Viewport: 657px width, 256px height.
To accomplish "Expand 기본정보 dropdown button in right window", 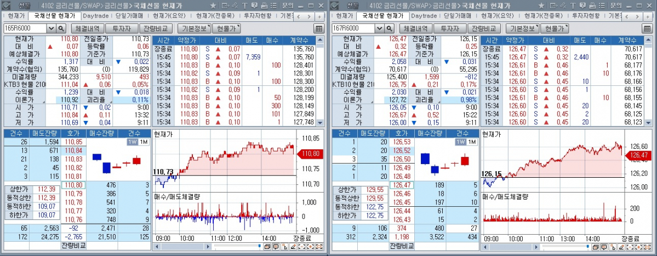I will tap(522, 28).
